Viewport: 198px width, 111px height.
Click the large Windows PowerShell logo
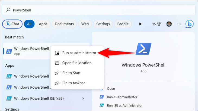click(x=143, y=49)
